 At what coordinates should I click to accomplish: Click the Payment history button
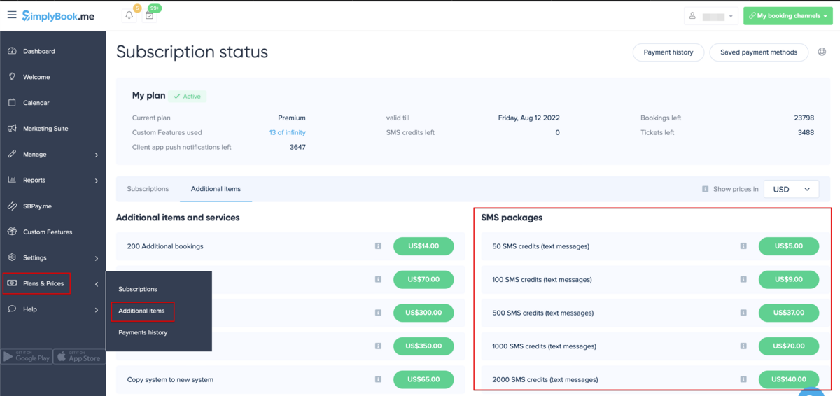[668, 52]
